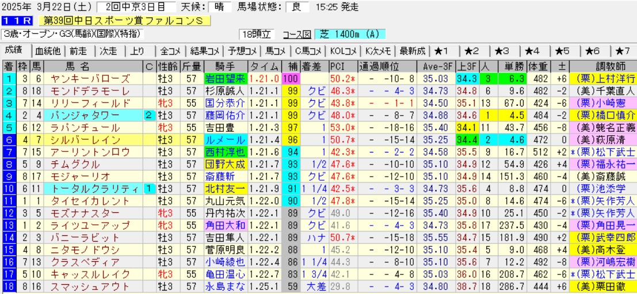Show the 結果コメ tab
Image resolution: width=637 pixels, height=294 pixels.
coord(207,51)
